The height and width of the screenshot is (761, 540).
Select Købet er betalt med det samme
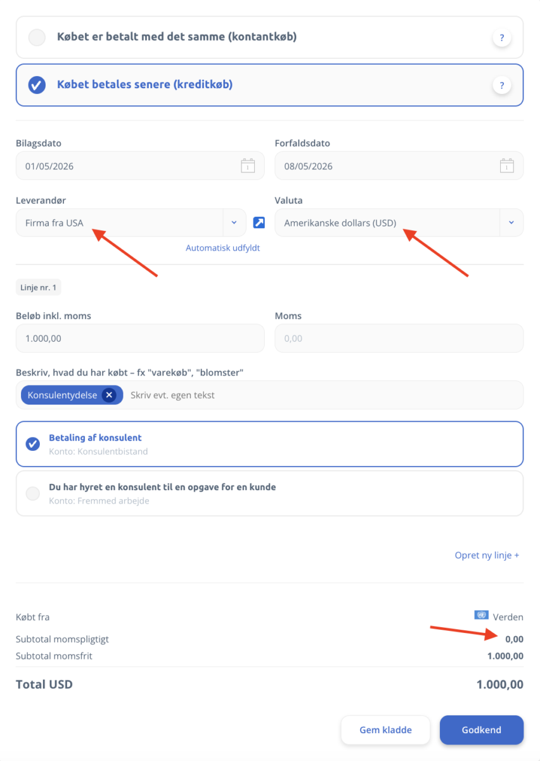click(x=269, y=37)
